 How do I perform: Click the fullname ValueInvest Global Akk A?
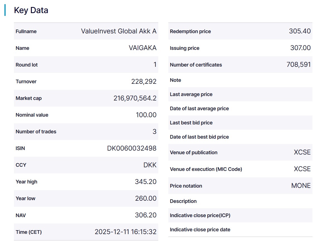coord(119,31)
